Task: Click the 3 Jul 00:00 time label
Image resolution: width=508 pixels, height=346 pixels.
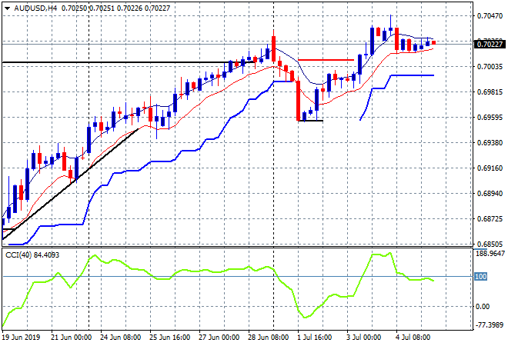Action: click(x=364, y=338)
